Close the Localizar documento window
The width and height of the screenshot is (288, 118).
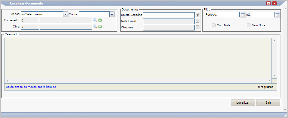click(274, 3)
